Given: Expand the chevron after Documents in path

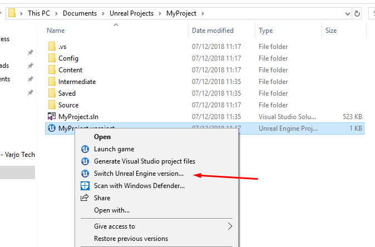Looking at the screenshot, I should click(103, 13).
